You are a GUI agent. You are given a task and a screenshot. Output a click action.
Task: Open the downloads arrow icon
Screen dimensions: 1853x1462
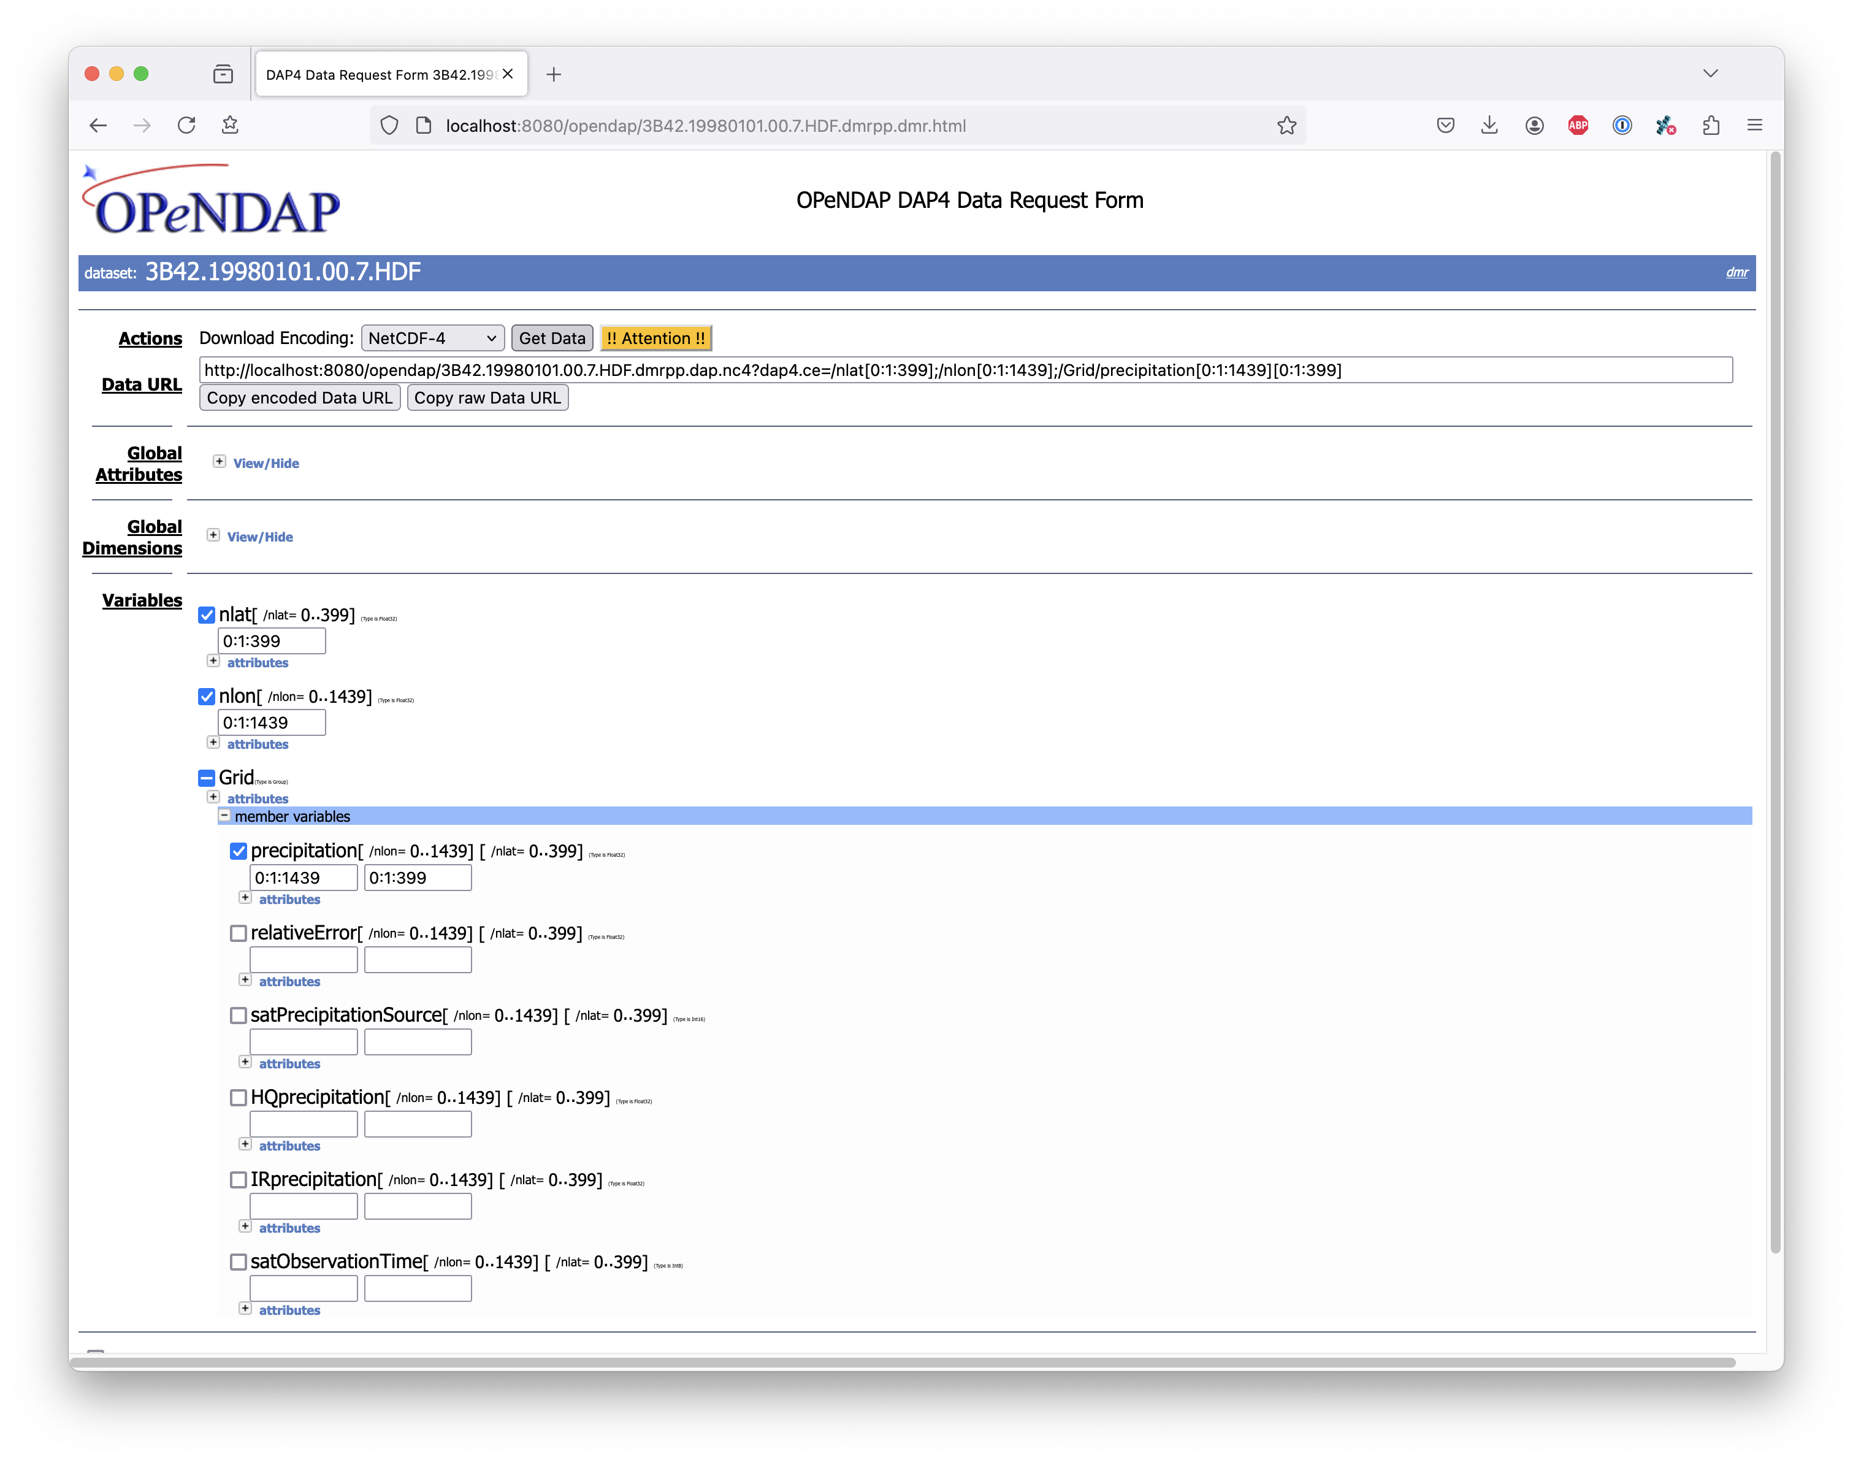click(1490, 126)
